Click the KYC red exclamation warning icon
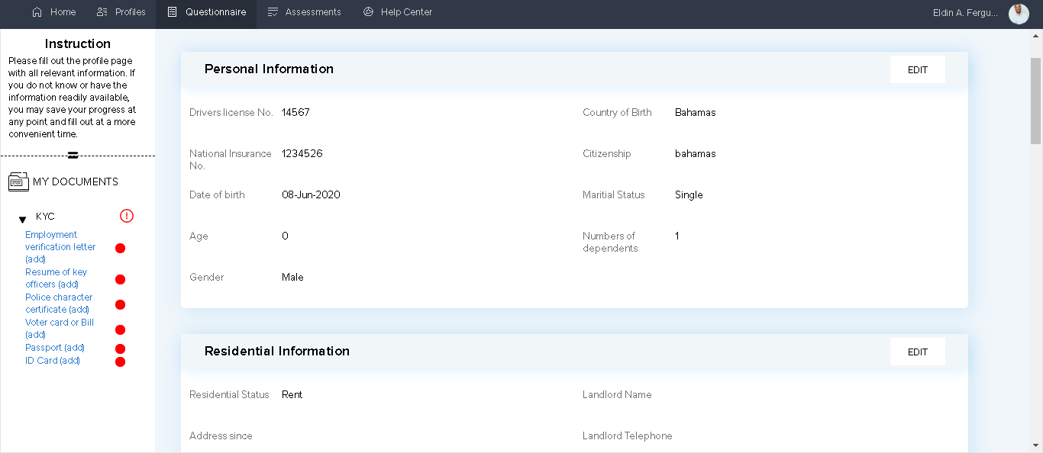The height and width of the screenshot is (453, 1043). (x=127, y=216)
